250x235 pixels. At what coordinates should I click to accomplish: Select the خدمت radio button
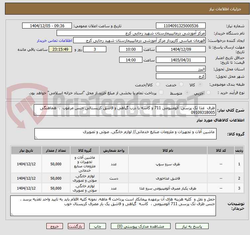181,84
